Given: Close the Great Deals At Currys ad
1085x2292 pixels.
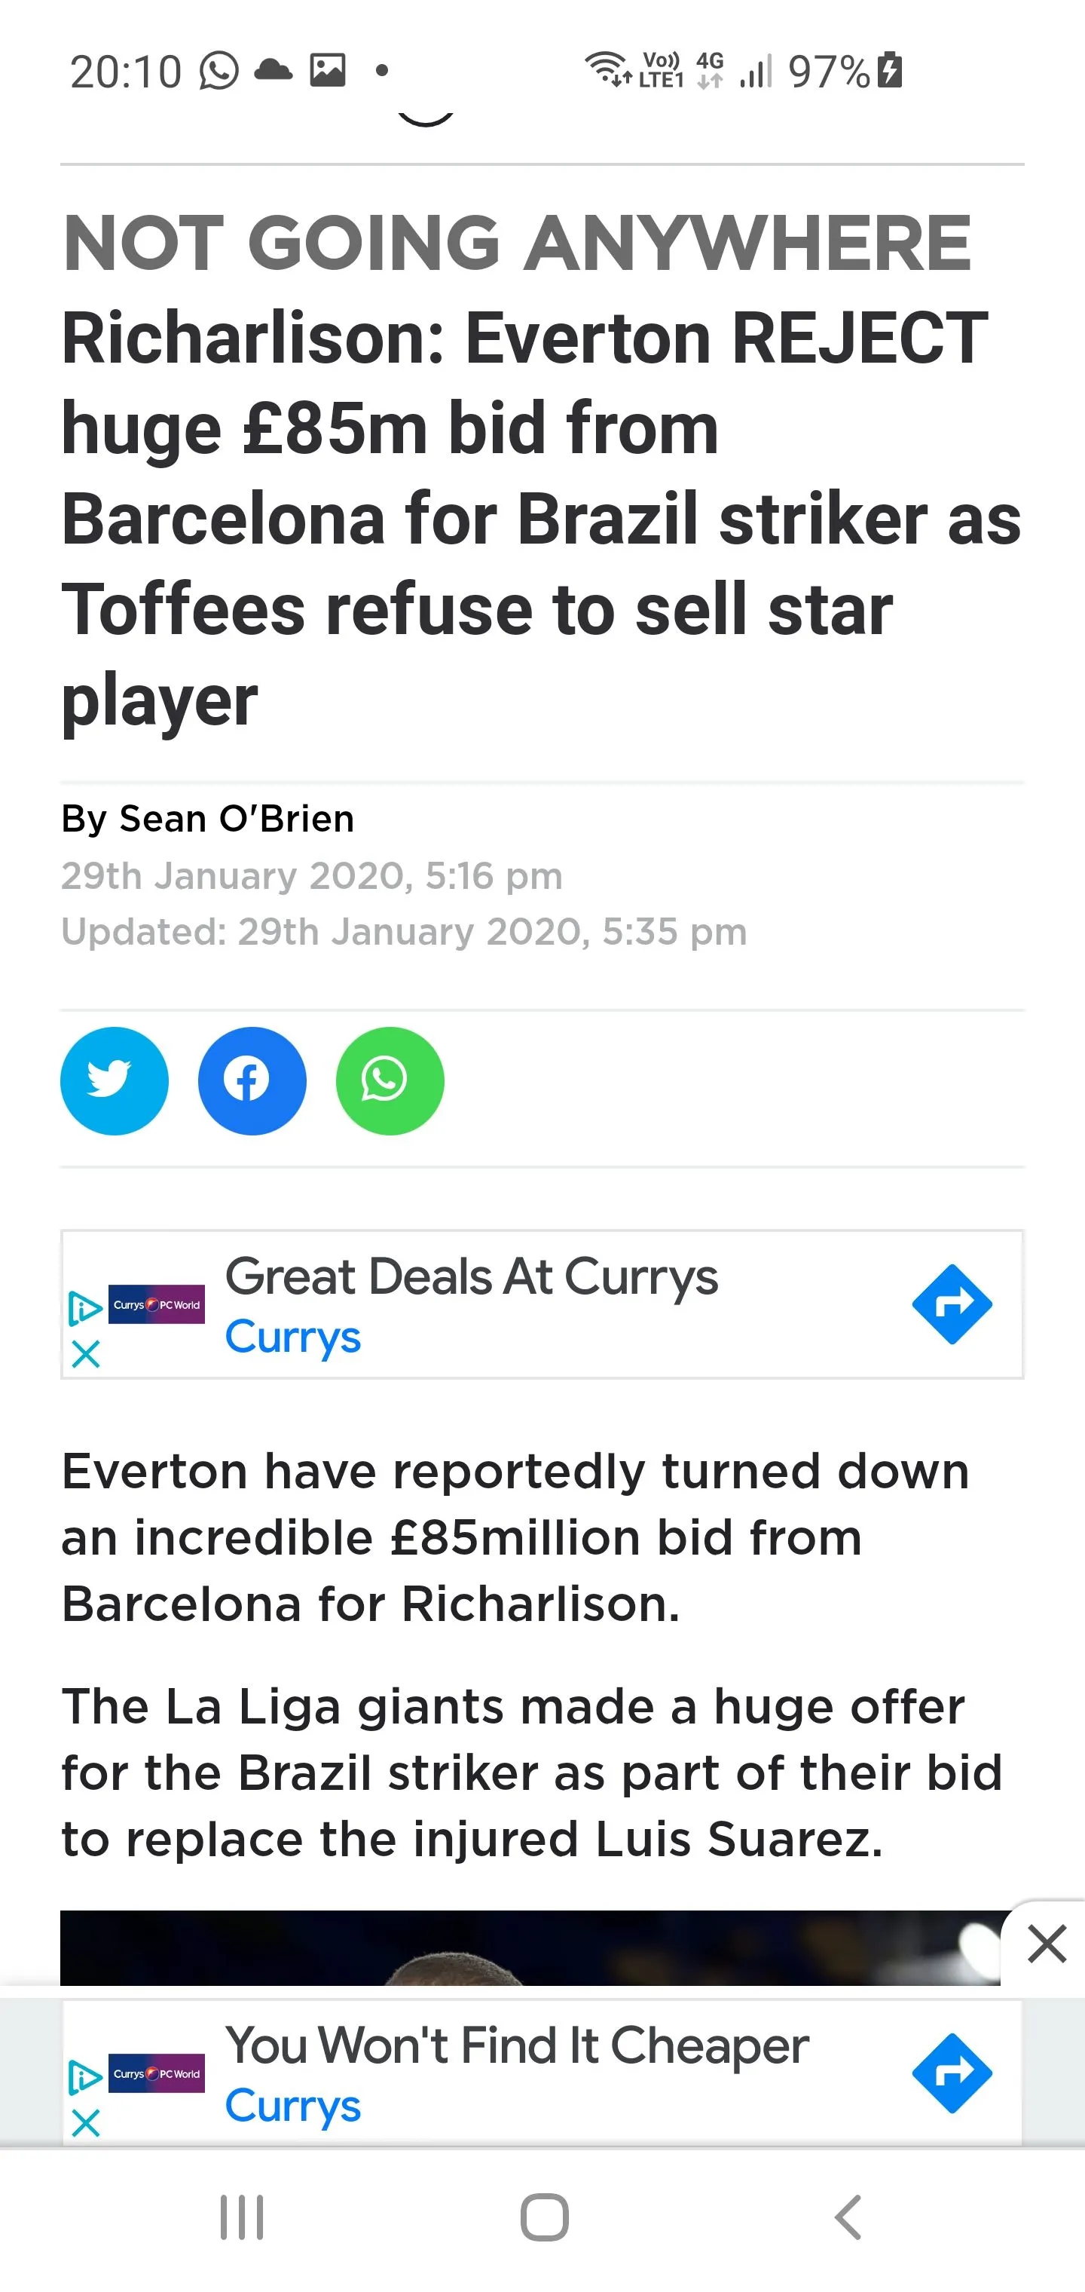Looking at the screenshot, I should point(85,1354).
